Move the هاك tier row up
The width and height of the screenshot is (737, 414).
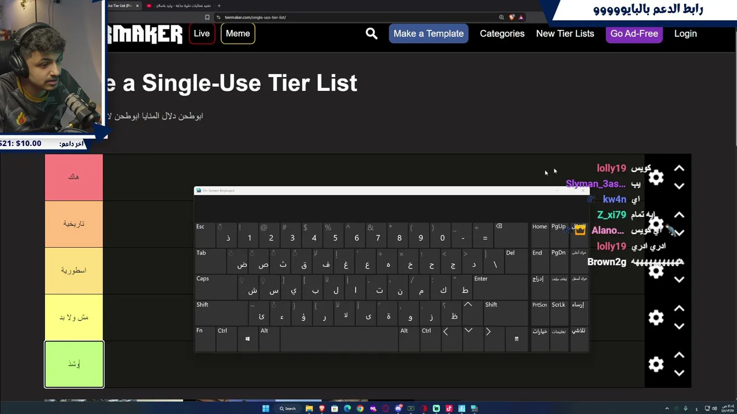679,168
